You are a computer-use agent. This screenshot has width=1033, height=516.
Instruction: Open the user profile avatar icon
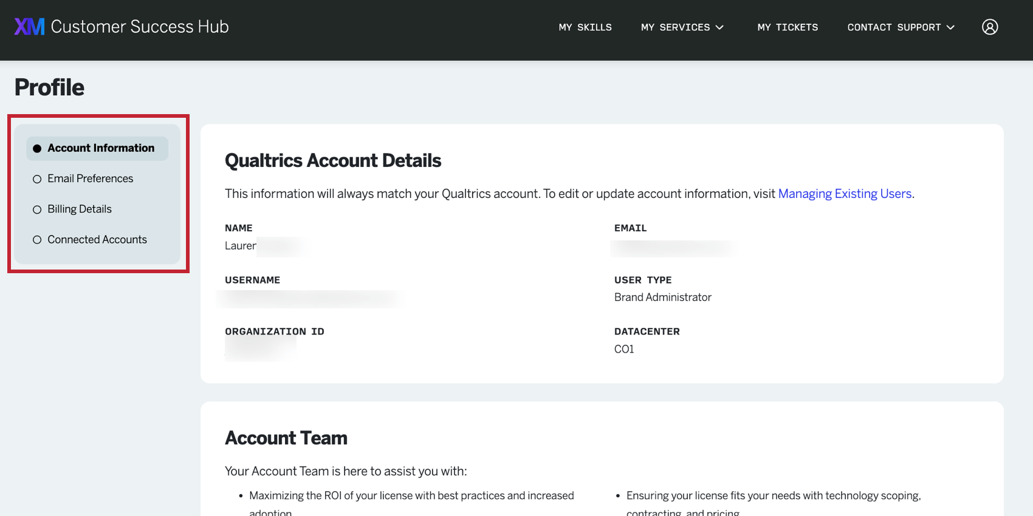click(990, 27)
